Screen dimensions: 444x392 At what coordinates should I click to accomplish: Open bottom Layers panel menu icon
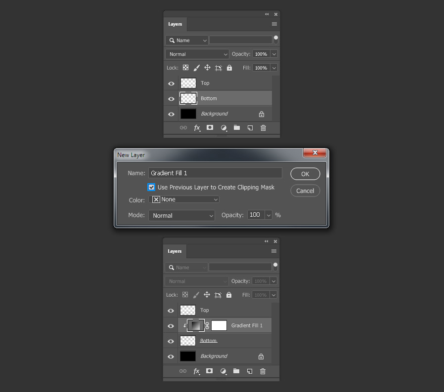[274, 251]
